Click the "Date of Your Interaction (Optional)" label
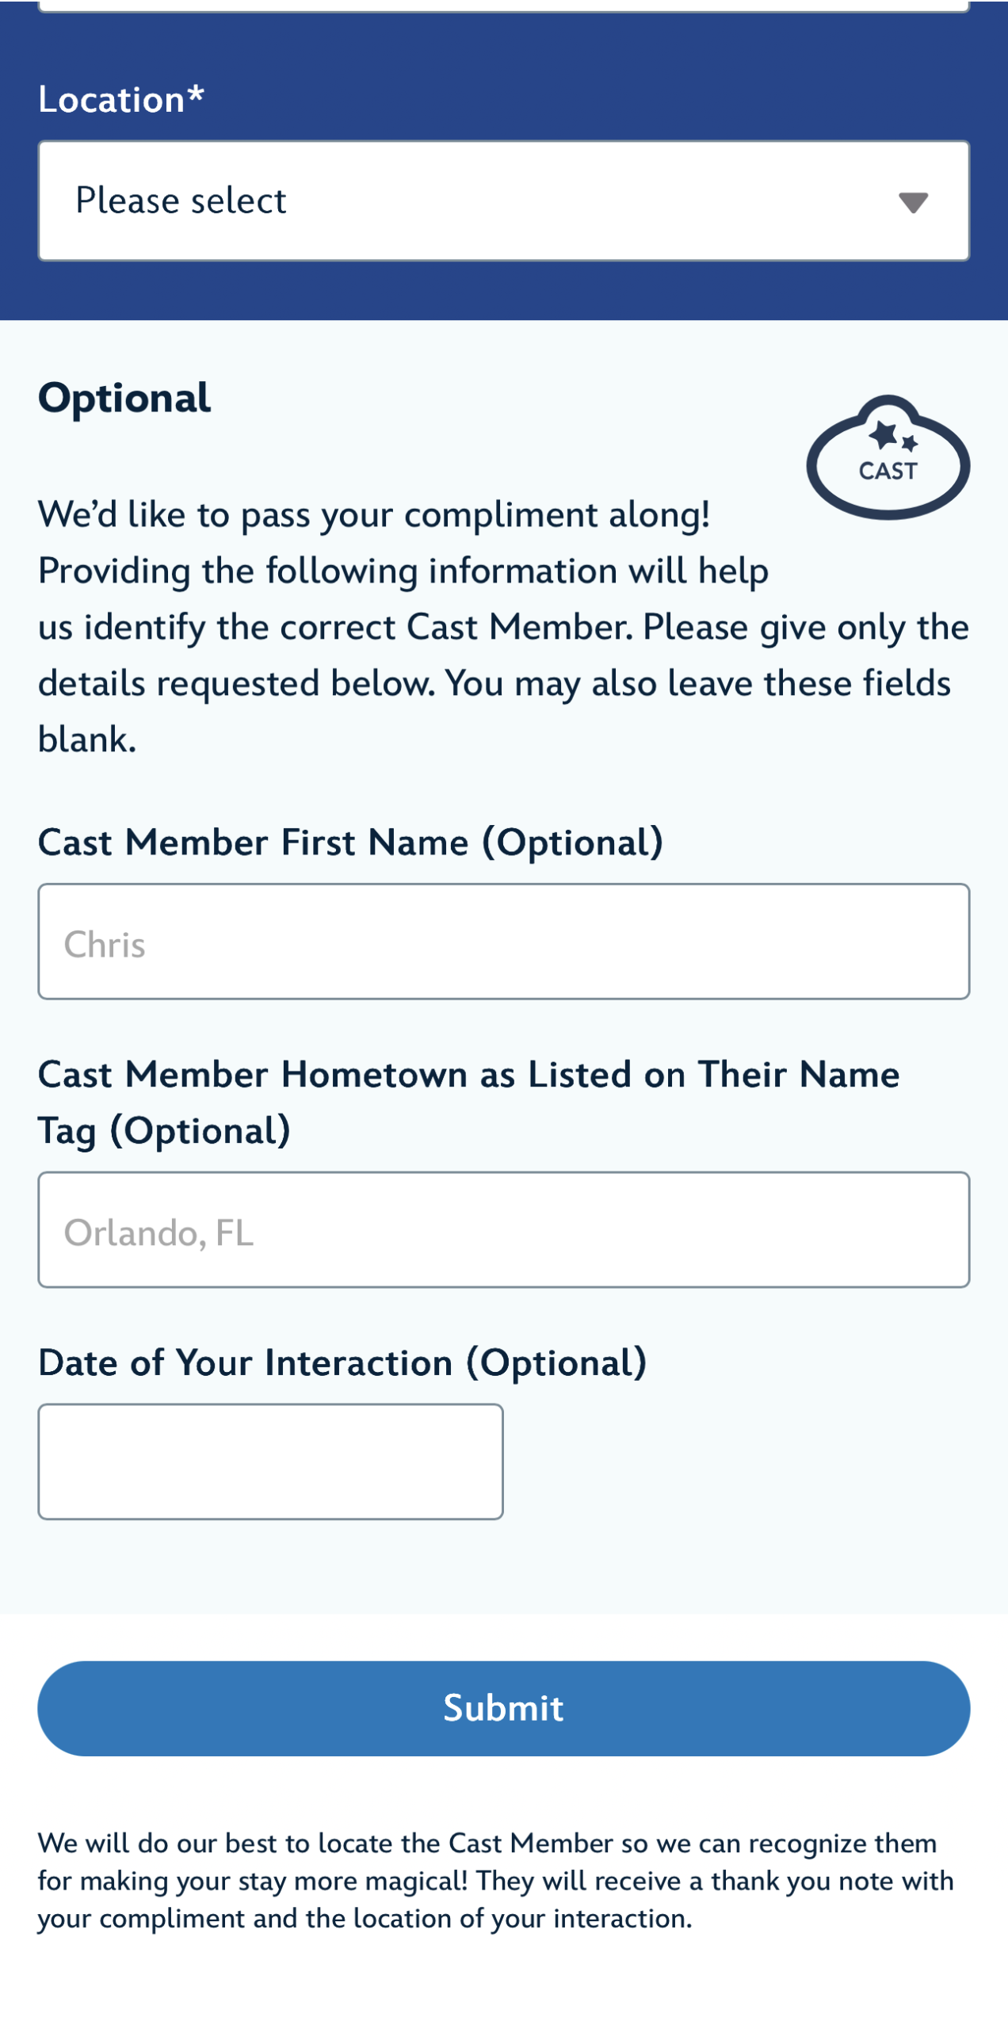The height and width of the screenshot is (2029, 1008). (x=342, y=1362)
